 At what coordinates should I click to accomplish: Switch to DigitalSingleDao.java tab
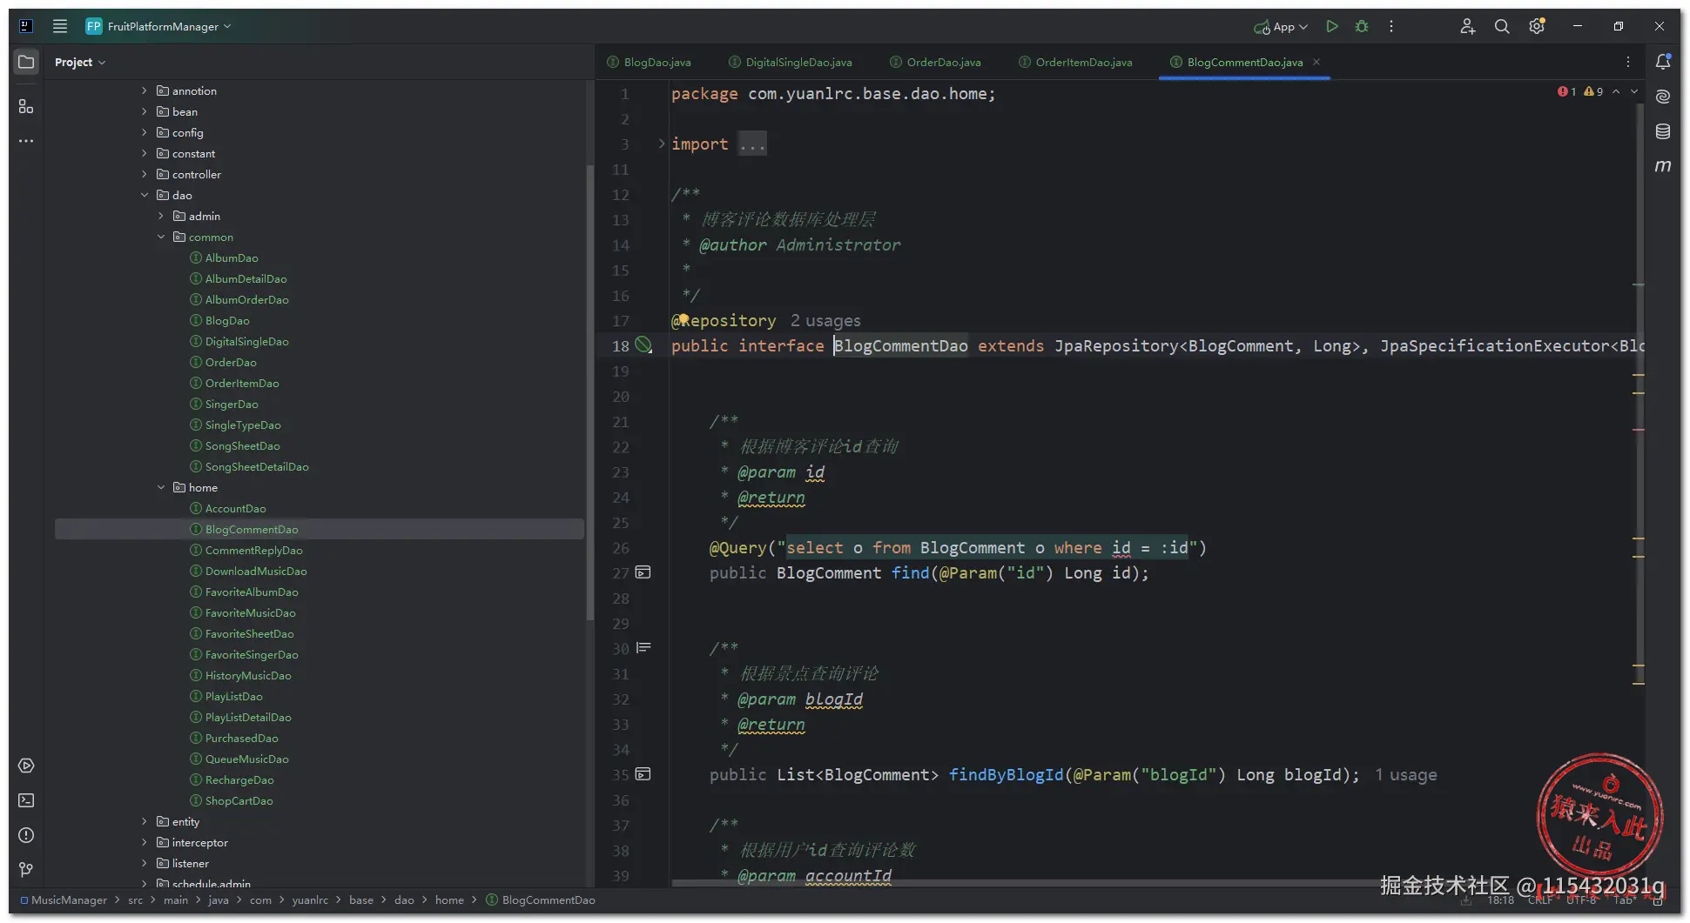point(791,62)
